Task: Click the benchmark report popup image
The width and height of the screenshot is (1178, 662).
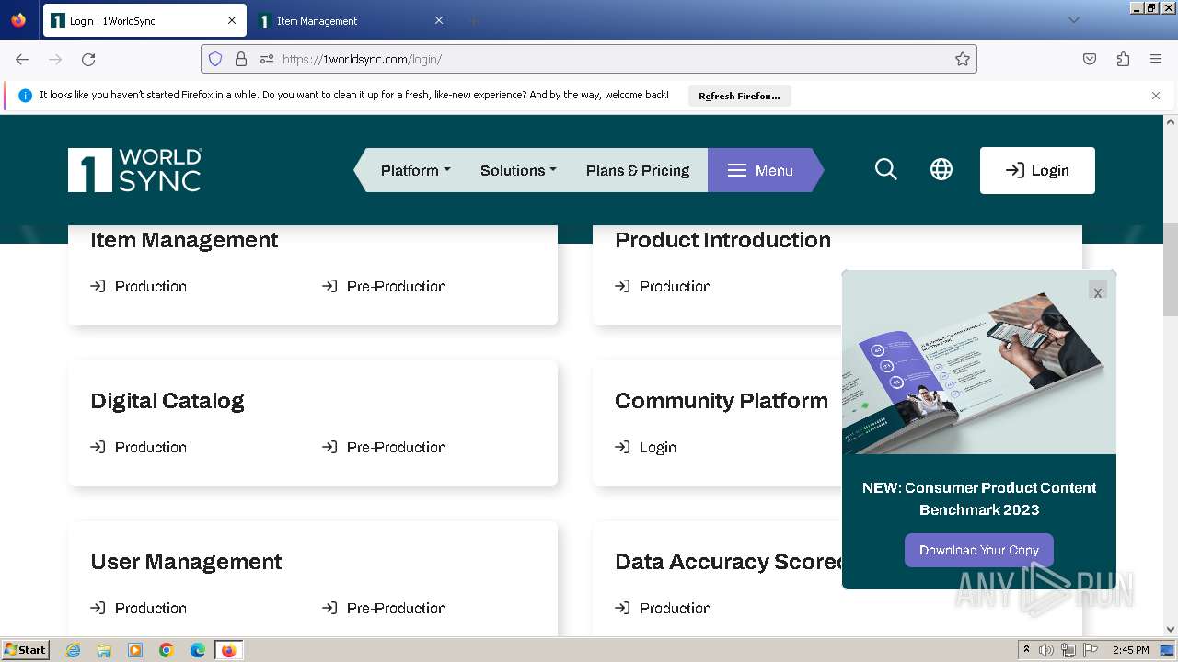Action: (979, 362)
